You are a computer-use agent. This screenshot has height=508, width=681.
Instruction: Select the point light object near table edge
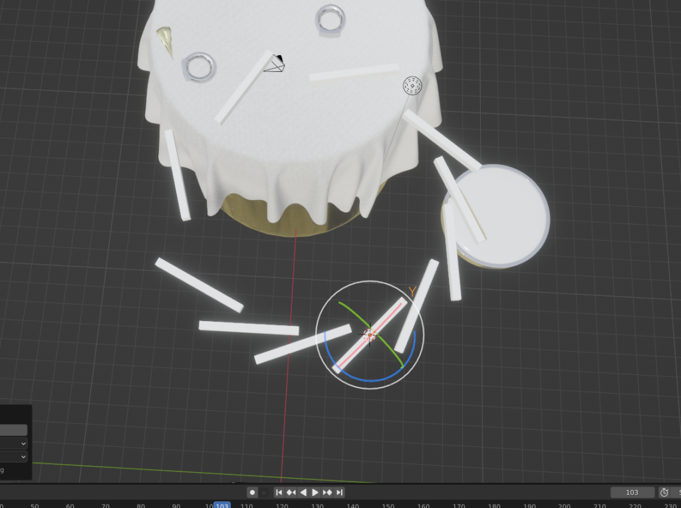click(x=412, y=85)
